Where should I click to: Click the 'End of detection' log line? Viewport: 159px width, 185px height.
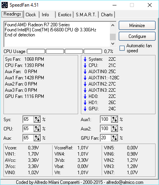[x=20, y=35]
